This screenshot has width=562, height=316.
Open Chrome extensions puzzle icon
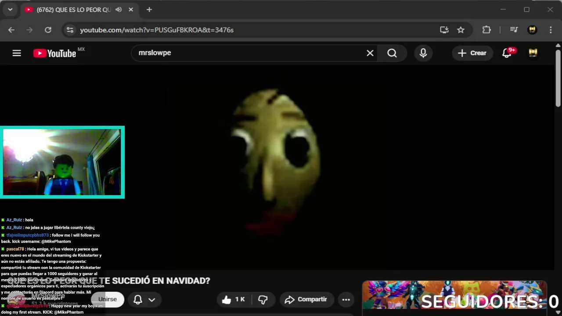(486, 30)
